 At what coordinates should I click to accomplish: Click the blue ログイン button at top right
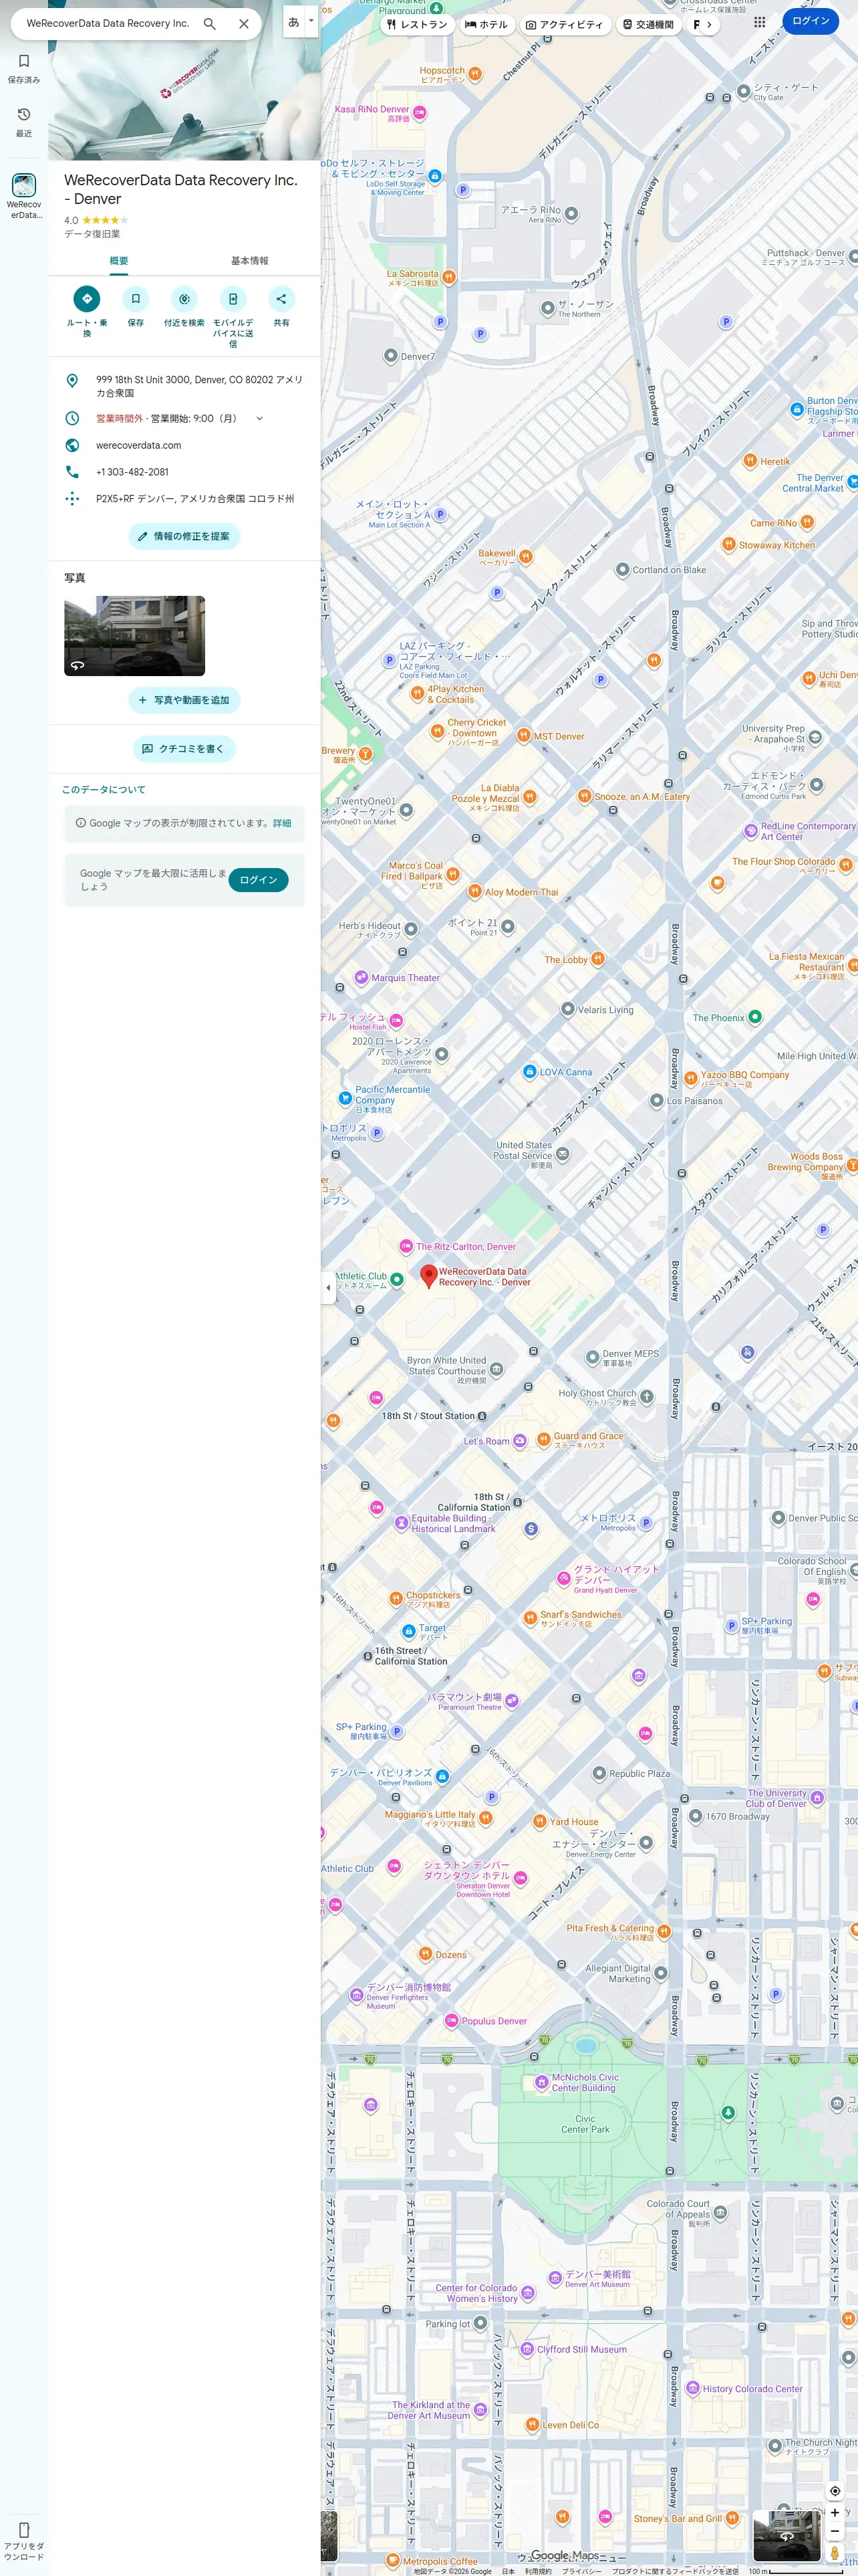810,21
